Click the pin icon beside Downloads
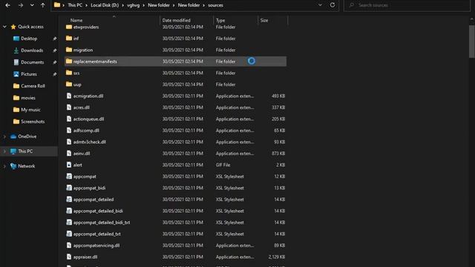 (x=54, y=50)
